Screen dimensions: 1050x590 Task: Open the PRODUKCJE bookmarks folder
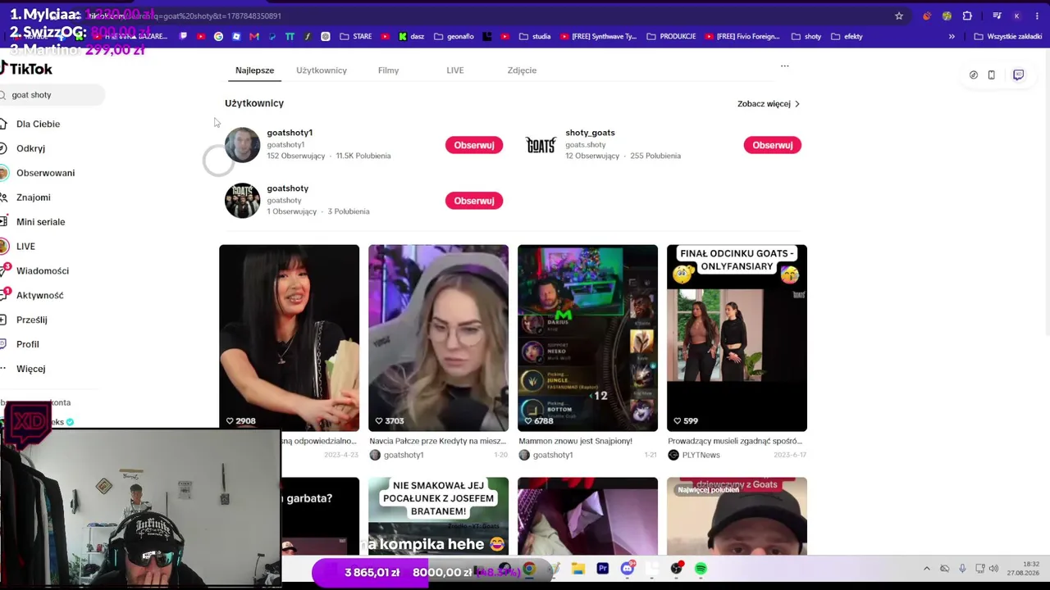pos(671,36)
